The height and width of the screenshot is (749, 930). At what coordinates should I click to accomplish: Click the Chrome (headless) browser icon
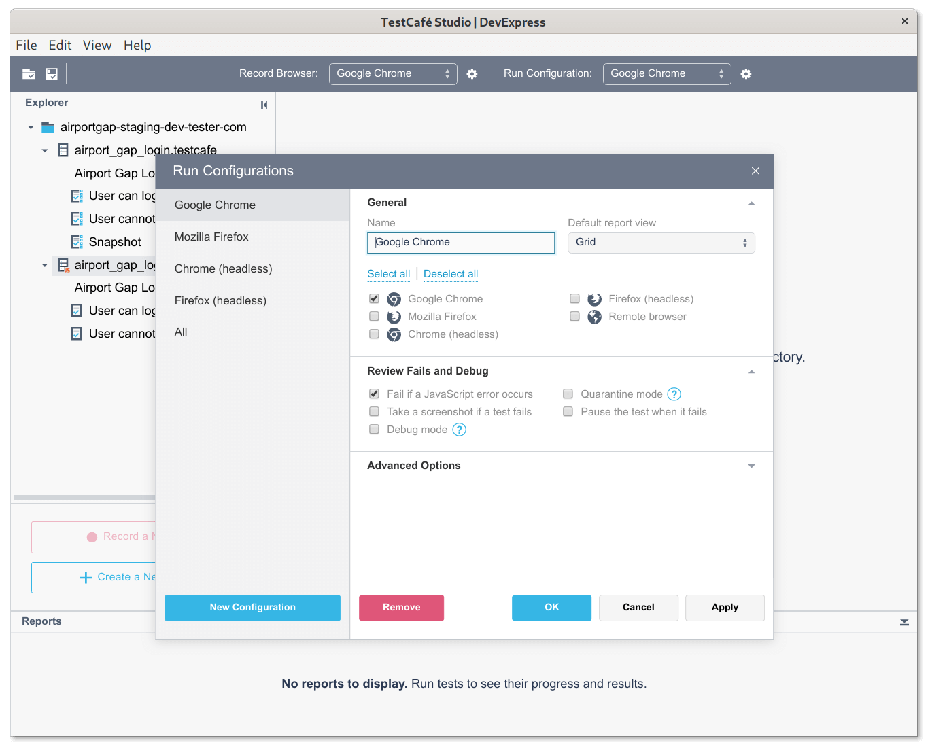pyautogui.click(x=394, y=334)
